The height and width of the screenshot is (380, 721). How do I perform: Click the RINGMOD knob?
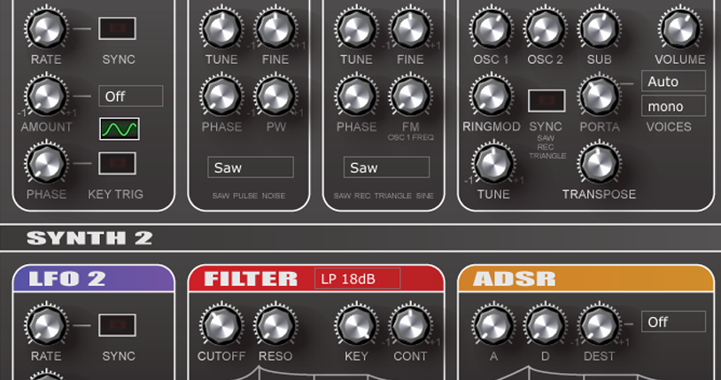pos(490,95)
